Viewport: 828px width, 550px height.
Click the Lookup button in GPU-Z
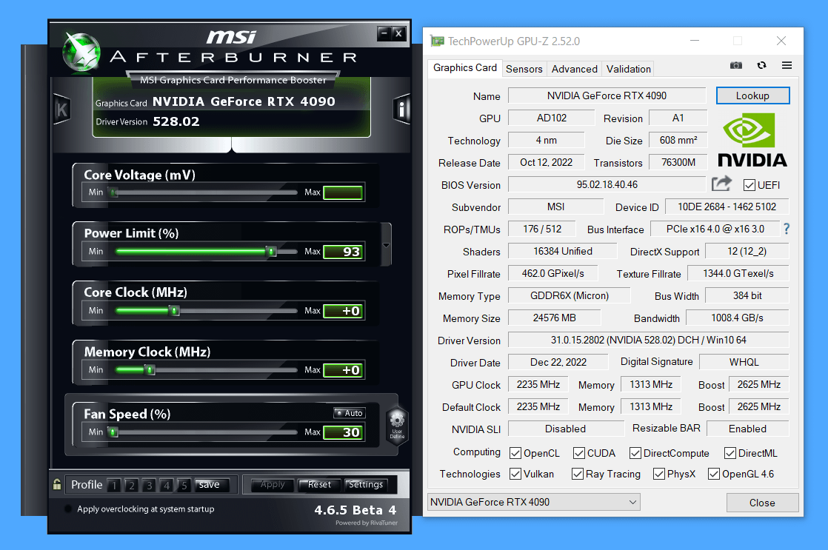752,95
